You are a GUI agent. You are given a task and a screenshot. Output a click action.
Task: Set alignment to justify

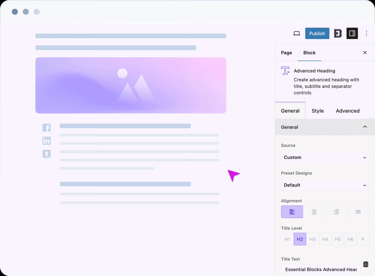click(358, 212)
